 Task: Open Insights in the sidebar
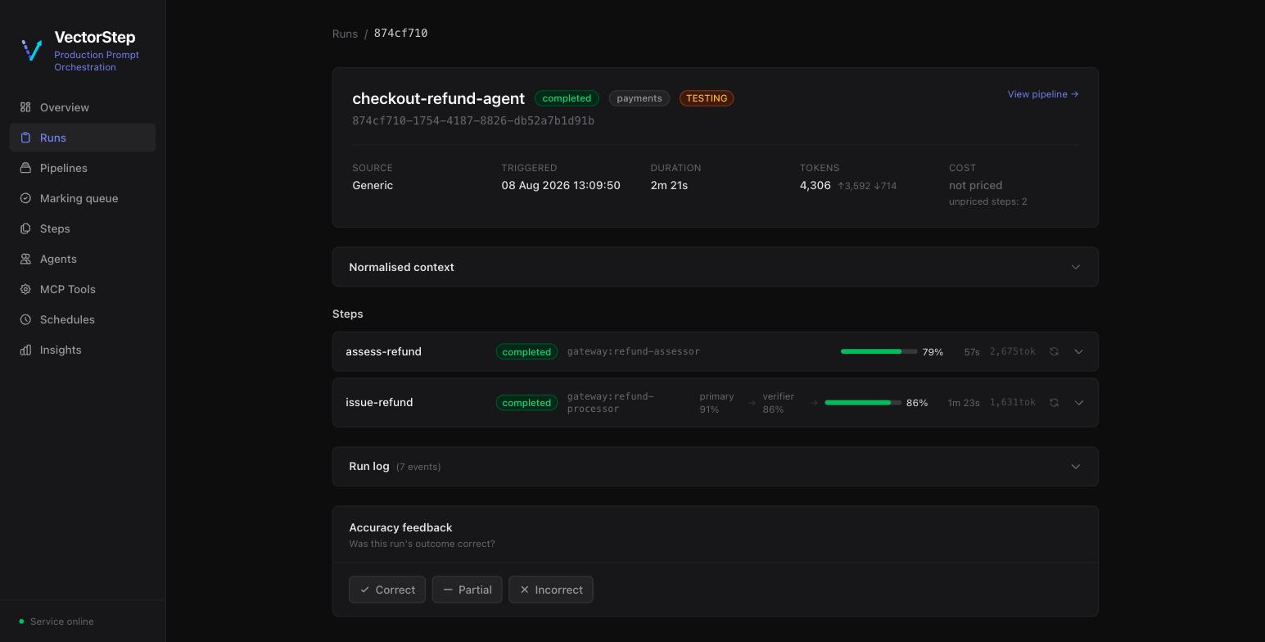tap(83, 350)
